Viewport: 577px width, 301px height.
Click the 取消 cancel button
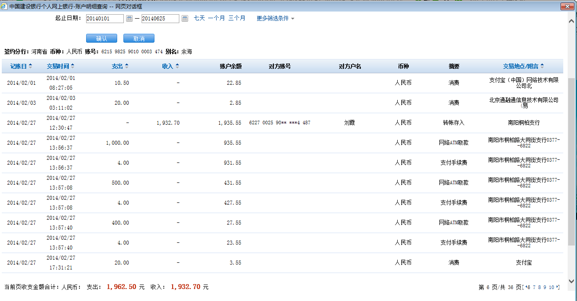coord(138,39)
